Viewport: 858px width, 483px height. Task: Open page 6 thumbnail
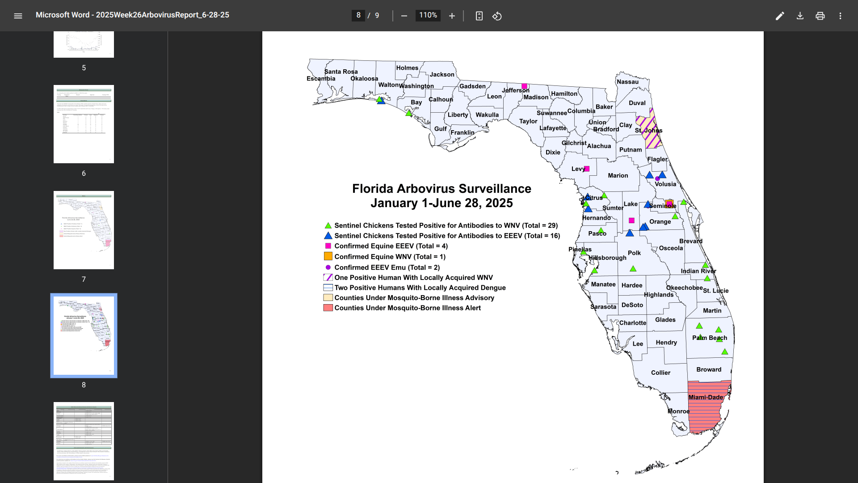(x=84, y=124)
